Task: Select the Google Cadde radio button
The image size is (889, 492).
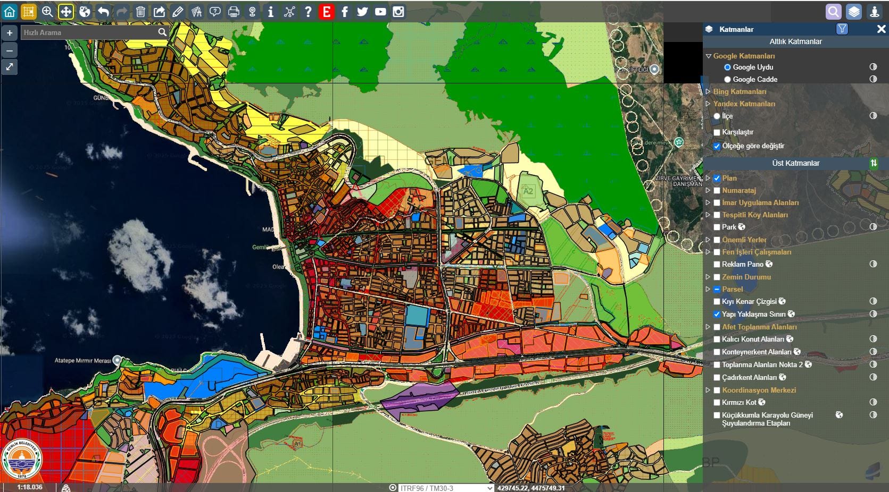Action: 727,80
